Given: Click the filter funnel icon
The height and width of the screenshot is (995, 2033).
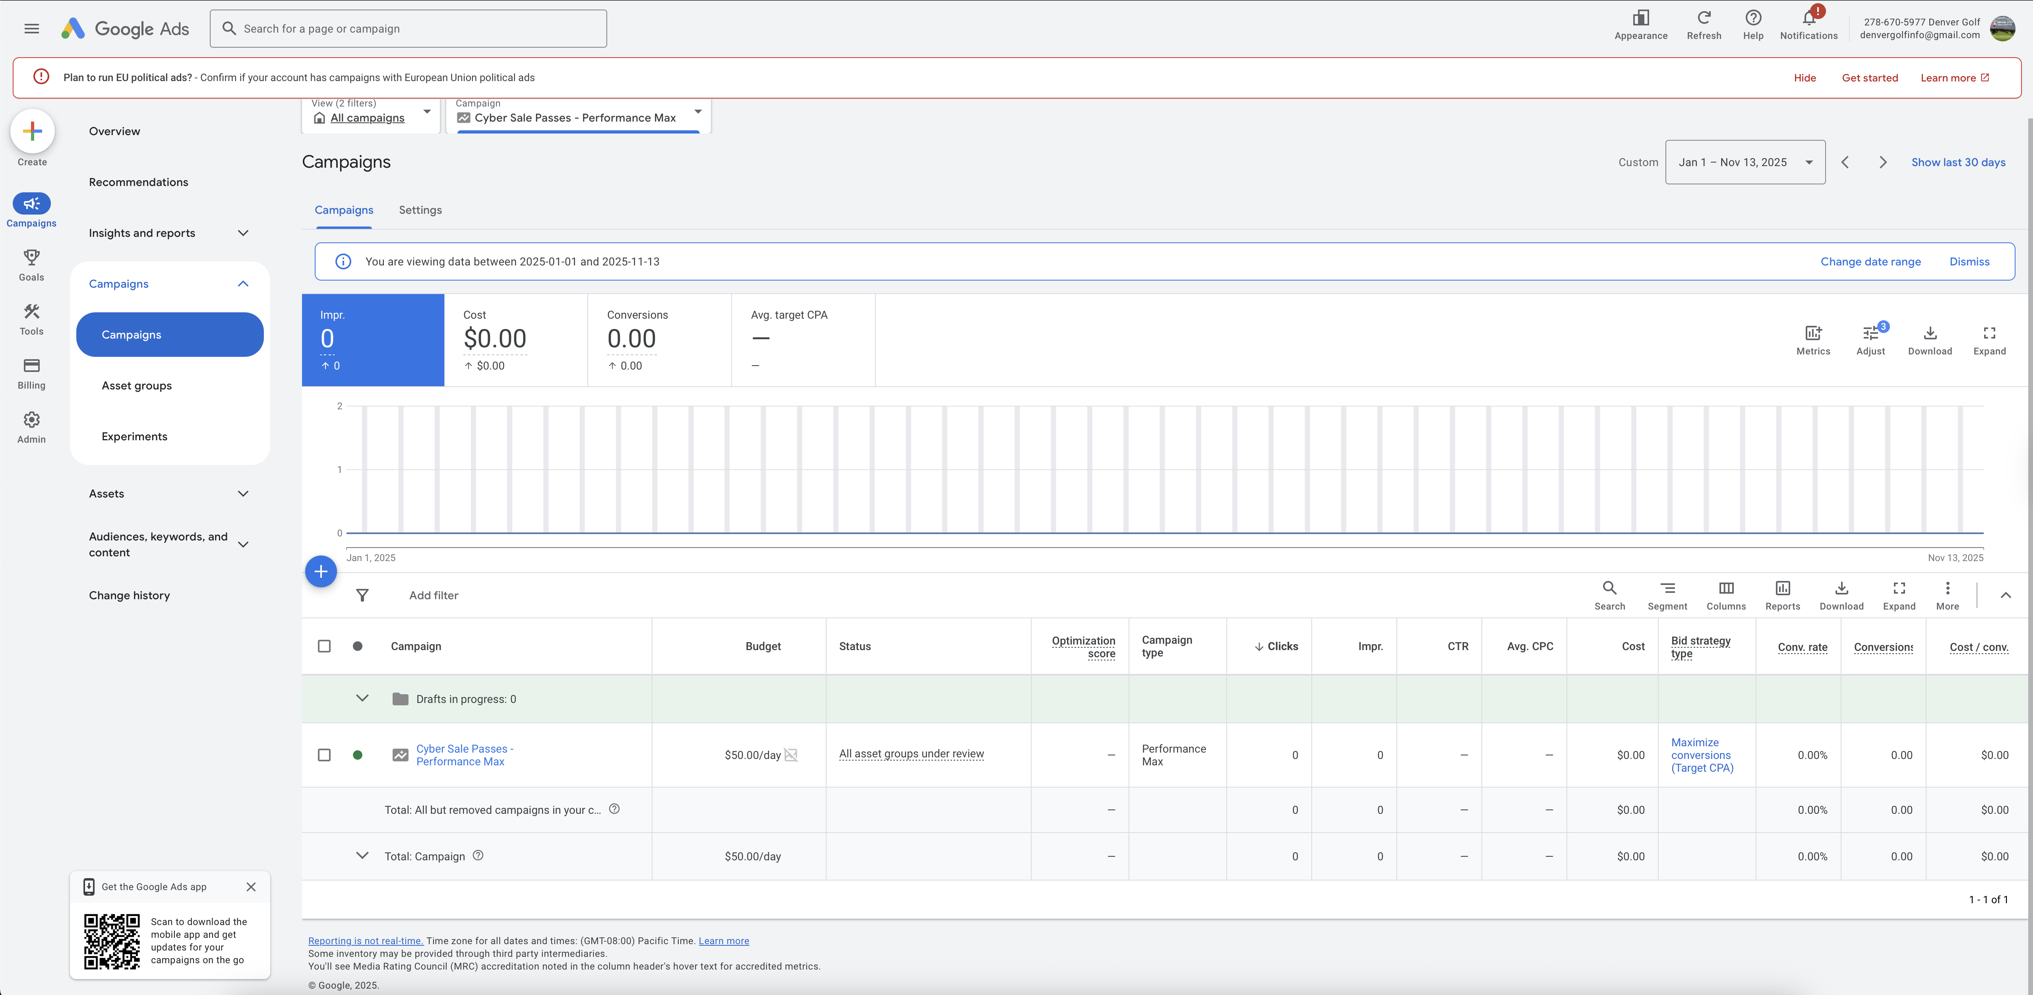Looking at the screenshot, I should [362, 595].
